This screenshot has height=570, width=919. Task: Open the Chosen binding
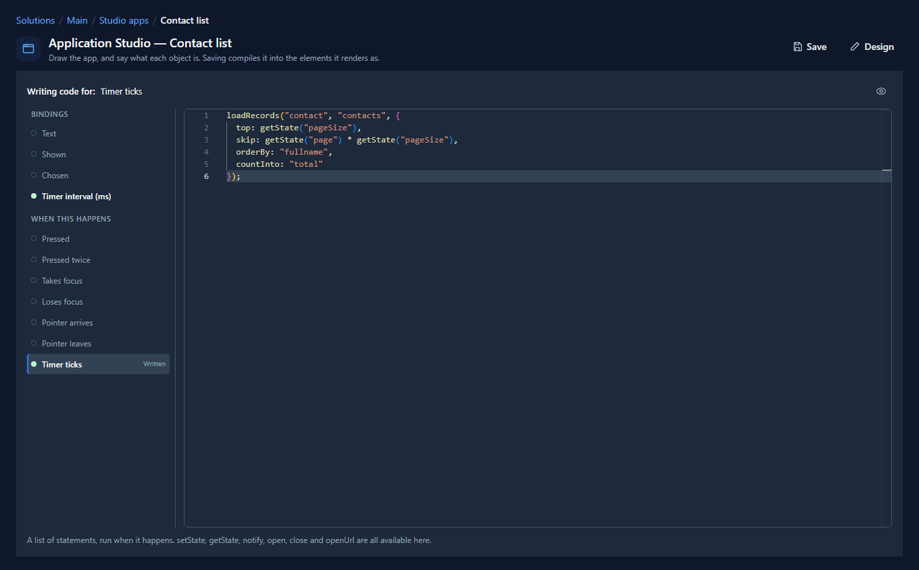98,176
